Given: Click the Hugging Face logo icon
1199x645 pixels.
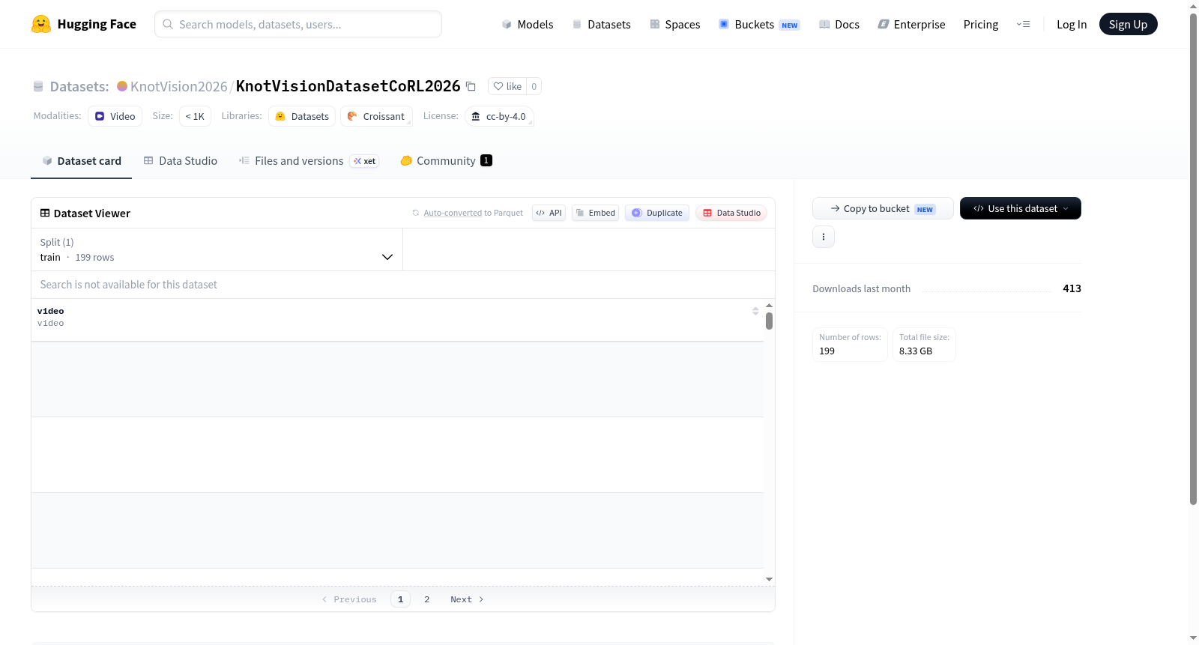Looking at the screenshot, I should point(41,24).
